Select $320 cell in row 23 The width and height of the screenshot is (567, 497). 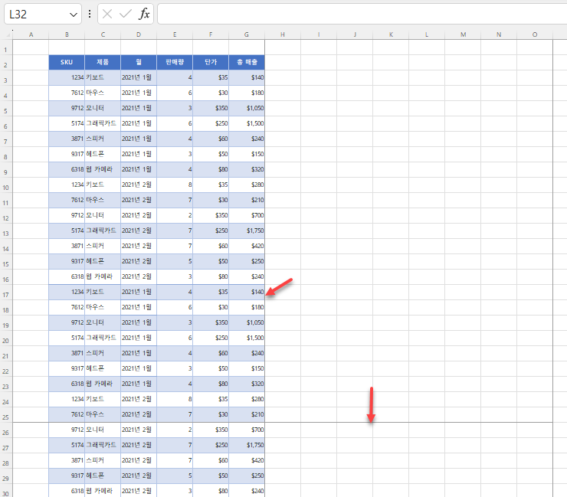247,384
